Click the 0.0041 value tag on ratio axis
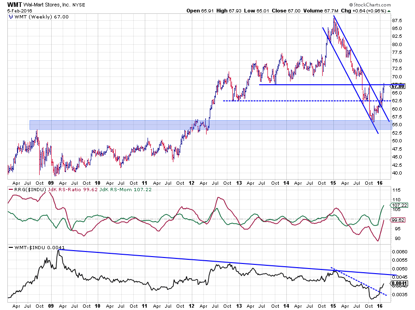415x310 pixels. click(x=399, y=284)
